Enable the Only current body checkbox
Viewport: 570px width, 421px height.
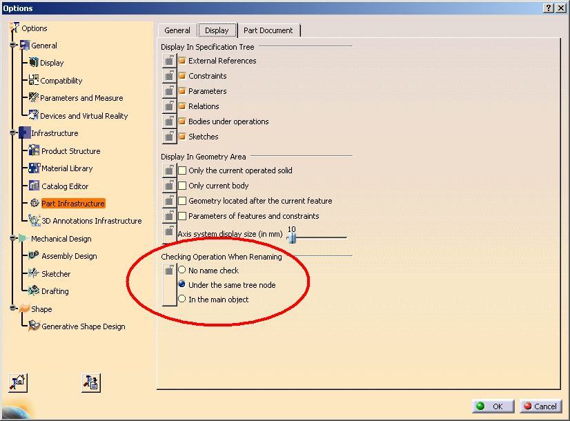pyautogui.click(x=182, y=186)
